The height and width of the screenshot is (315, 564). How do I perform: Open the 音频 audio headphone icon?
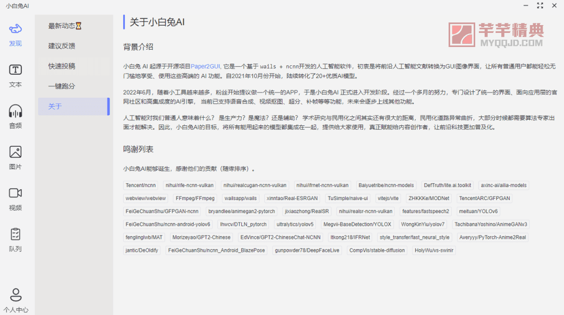[16, 111]
